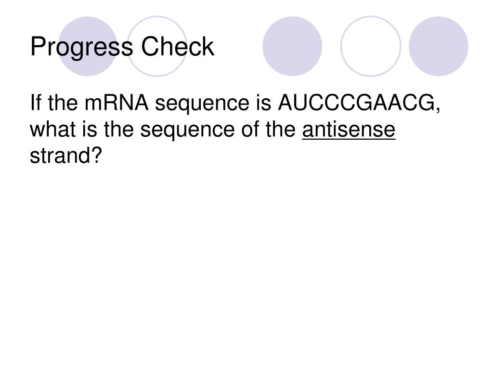Select the rightmost filled lavender circle
Viewport: 493px width, 370px height.
point(439,46)
